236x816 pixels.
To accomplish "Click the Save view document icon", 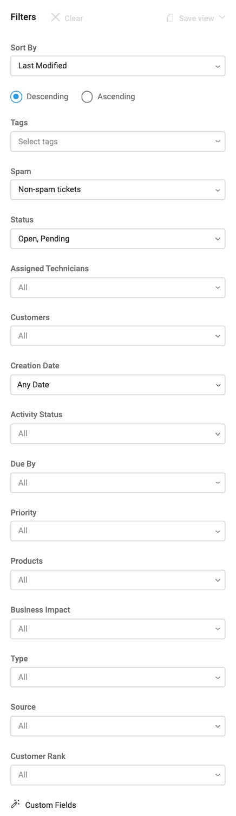I will coord(170,18).
